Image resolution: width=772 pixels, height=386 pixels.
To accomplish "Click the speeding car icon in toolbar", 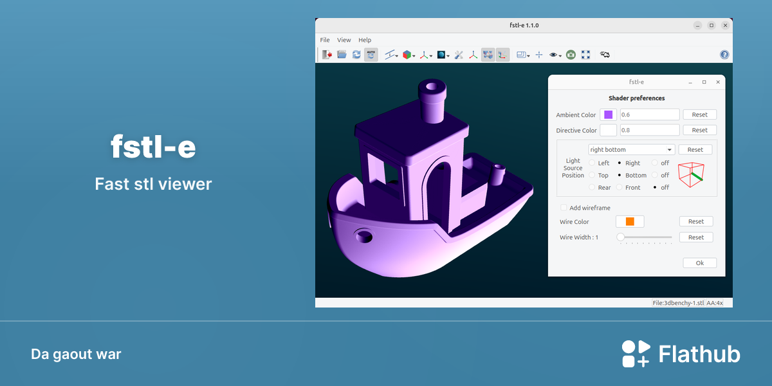I will 605,55.
